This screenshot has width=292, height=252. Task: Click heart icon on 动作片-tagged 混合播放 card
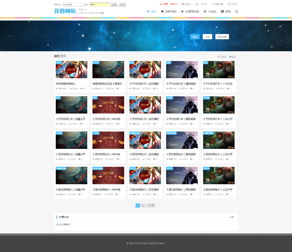pyautogui.click(x=154, y=194)
